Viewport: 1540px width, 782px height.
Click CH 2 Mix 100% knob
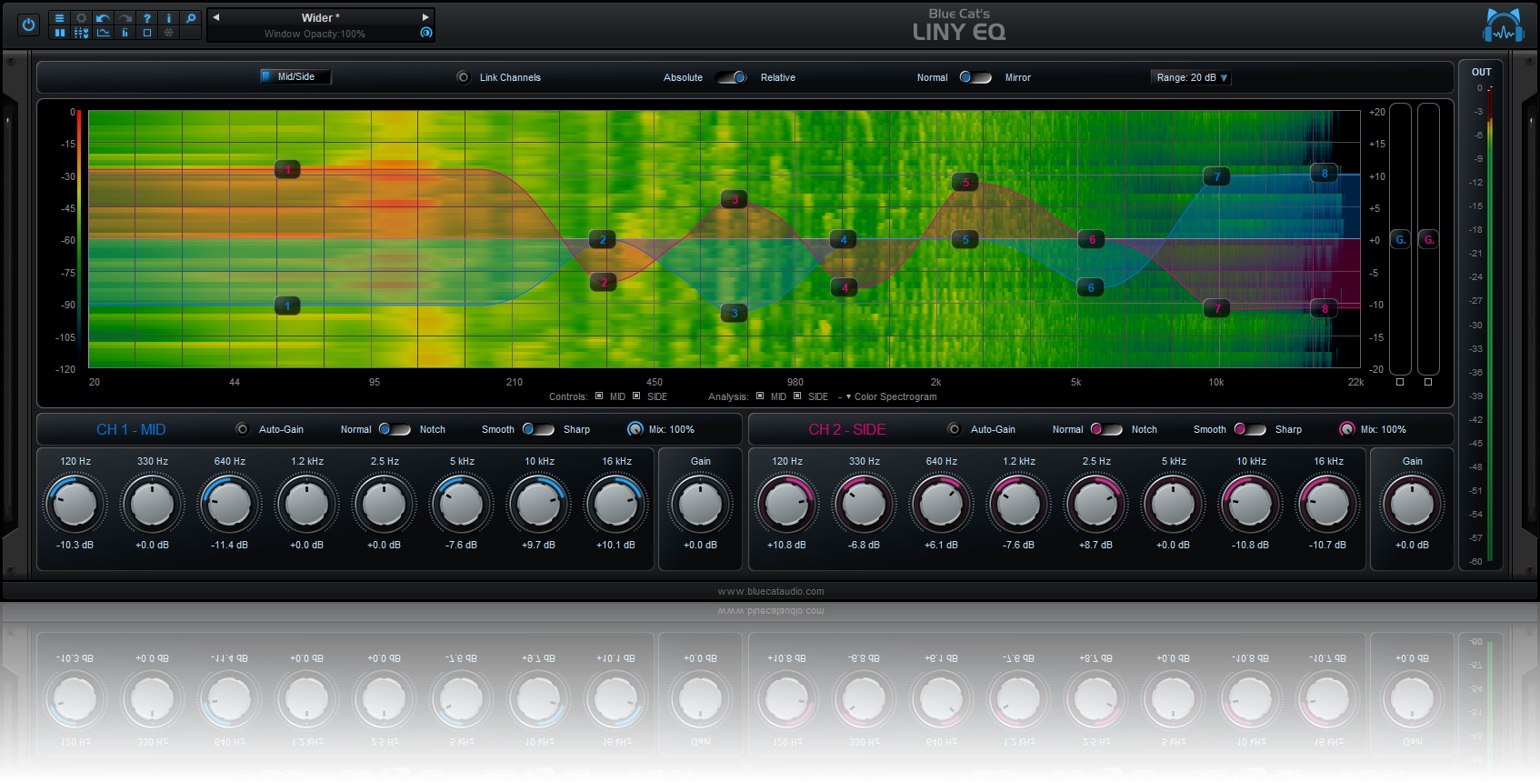point(1346,429)
